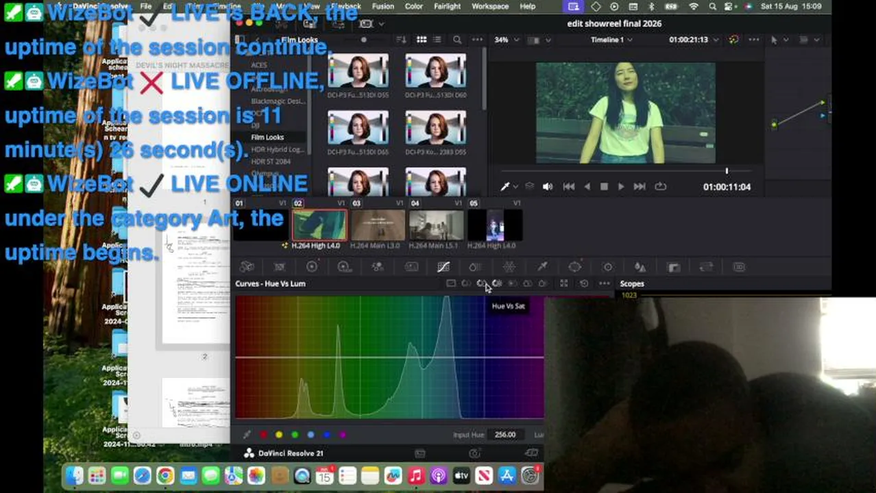Stop viewer playback
876x493 pixels.
pyautogui.click(x=604, y=186)
